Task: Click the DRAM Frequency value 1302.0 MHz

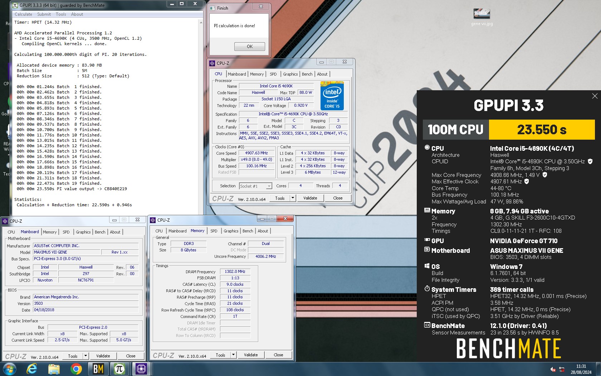Action: coord(235,271)
